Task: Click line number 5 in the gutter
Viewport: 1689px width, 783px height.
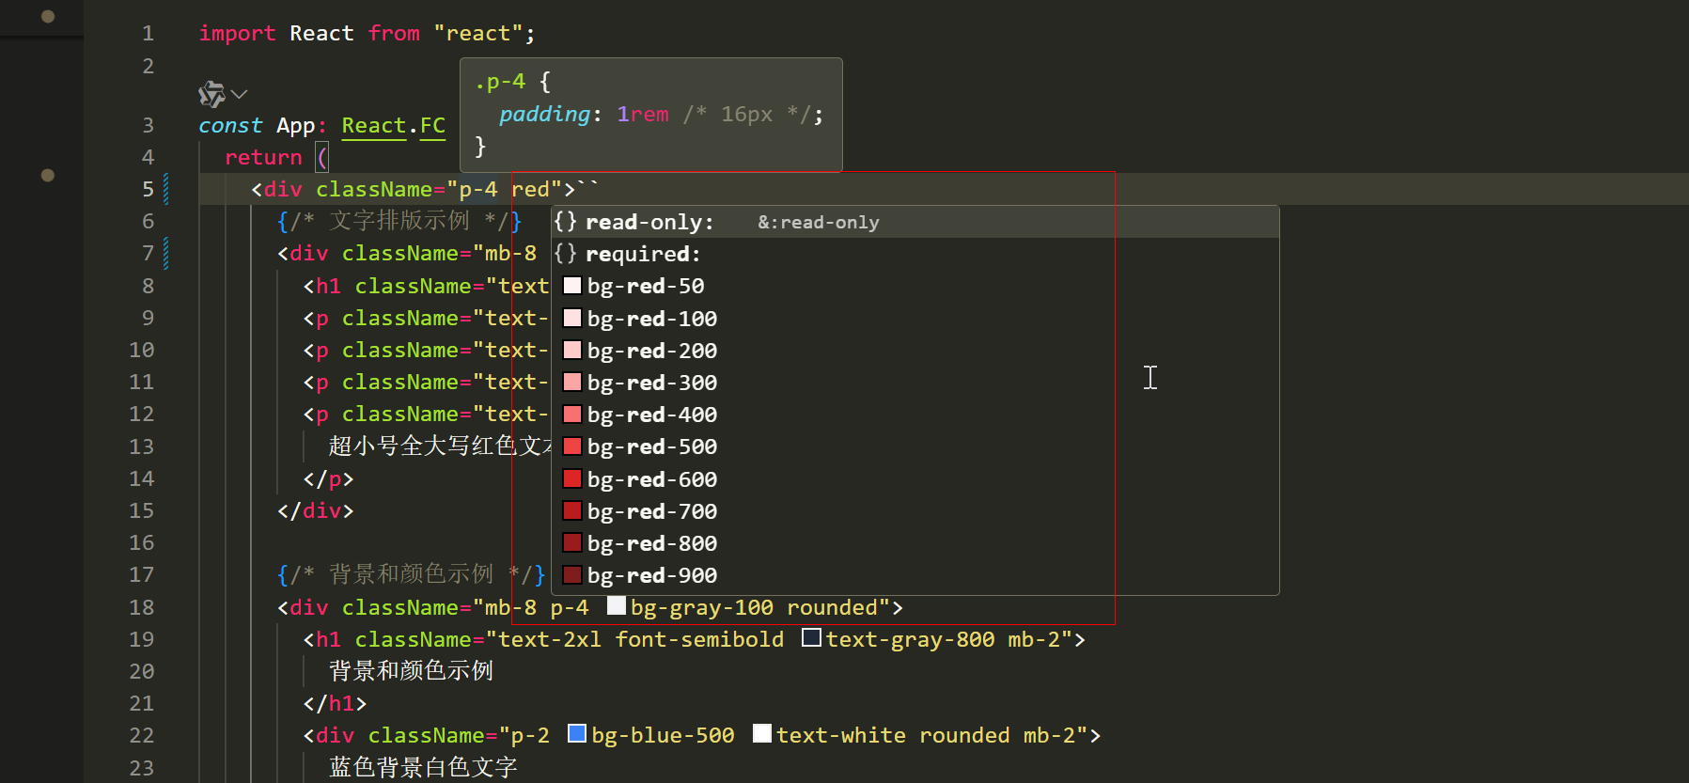Action: (x=148, y=189)
